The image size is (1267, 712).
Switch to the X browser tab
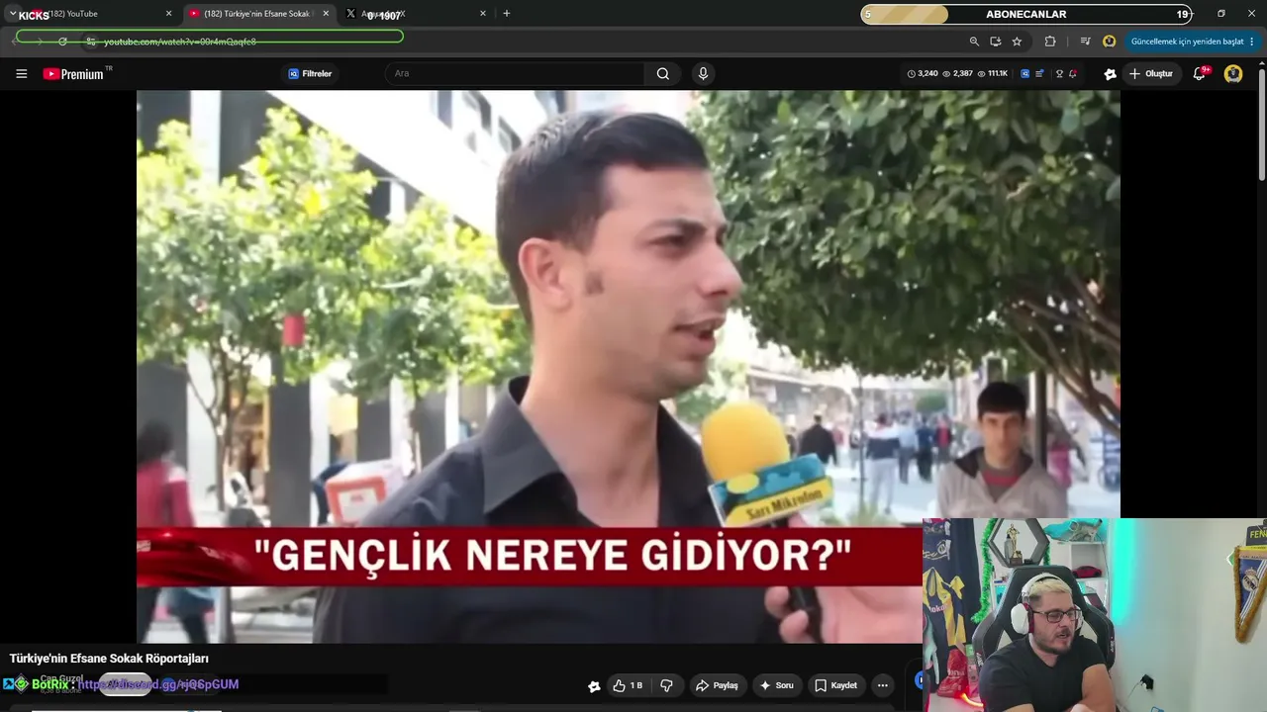point(416,14)
